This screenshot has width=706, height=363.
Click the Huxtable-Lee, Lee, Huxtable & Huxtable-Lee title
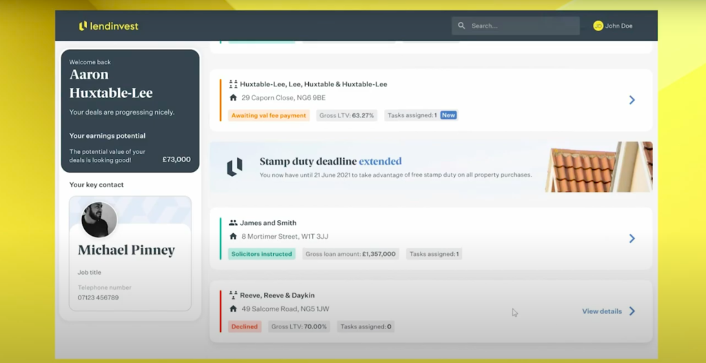[x=314, y=84]
